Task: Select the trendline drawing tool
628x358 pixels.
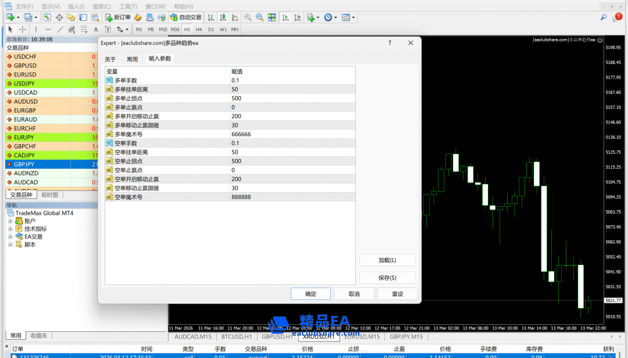Action: point(60,29)
